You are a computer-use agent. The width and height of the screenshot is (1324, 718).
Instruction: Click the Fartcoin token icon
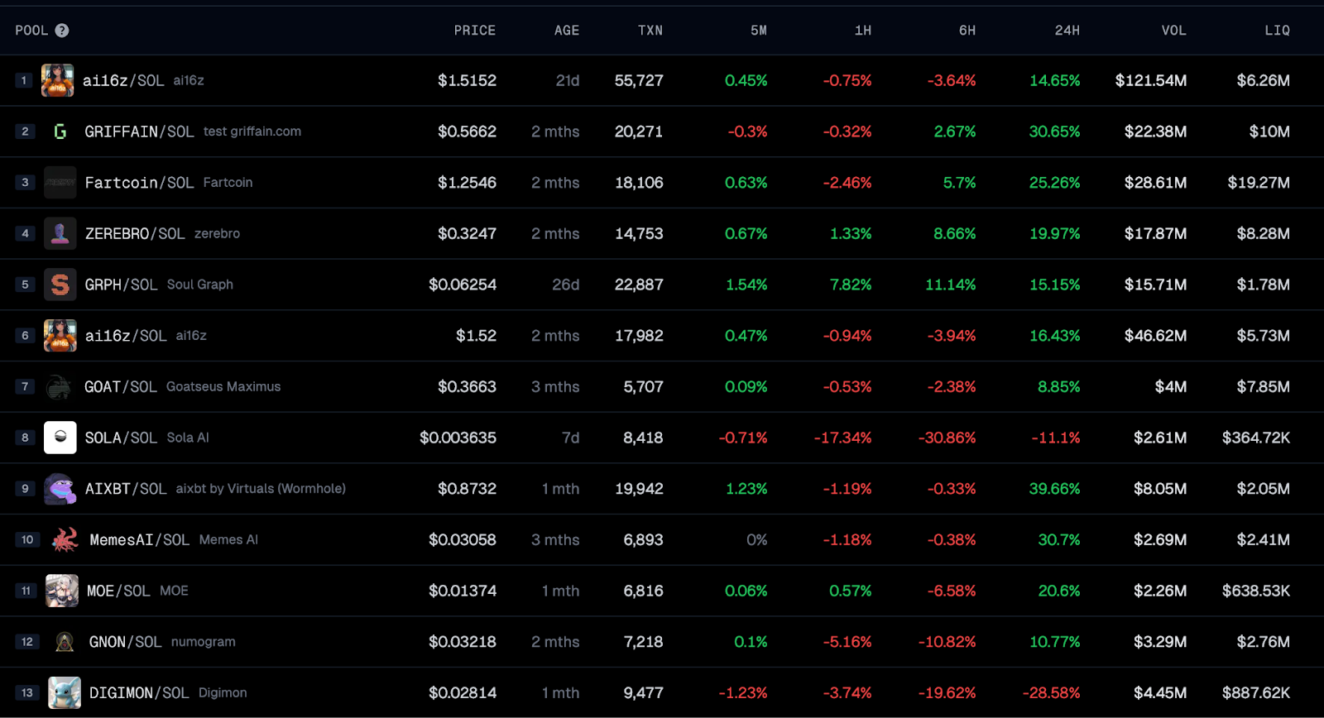(60, 182)
